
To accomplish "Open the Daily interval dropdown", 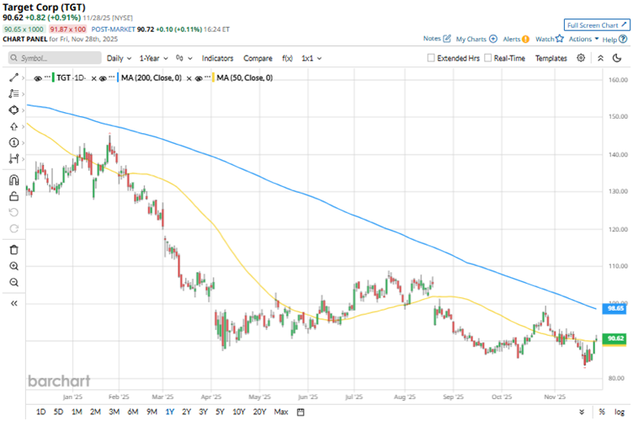I will tap(119, 58).
